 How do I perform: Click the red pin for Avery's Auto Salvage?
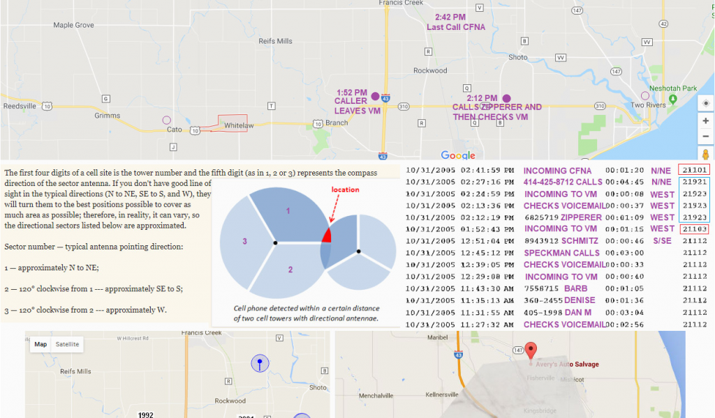(x=531, y=351)
